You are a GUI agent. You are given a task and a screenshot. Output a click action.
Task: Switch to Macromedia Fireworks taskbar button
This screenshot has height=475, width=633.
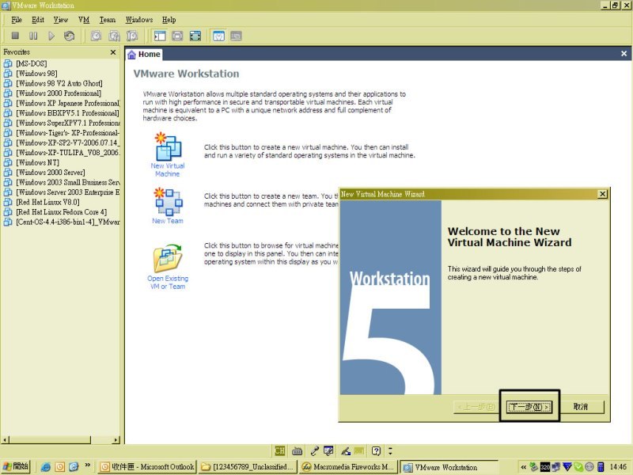coord(347,467)
